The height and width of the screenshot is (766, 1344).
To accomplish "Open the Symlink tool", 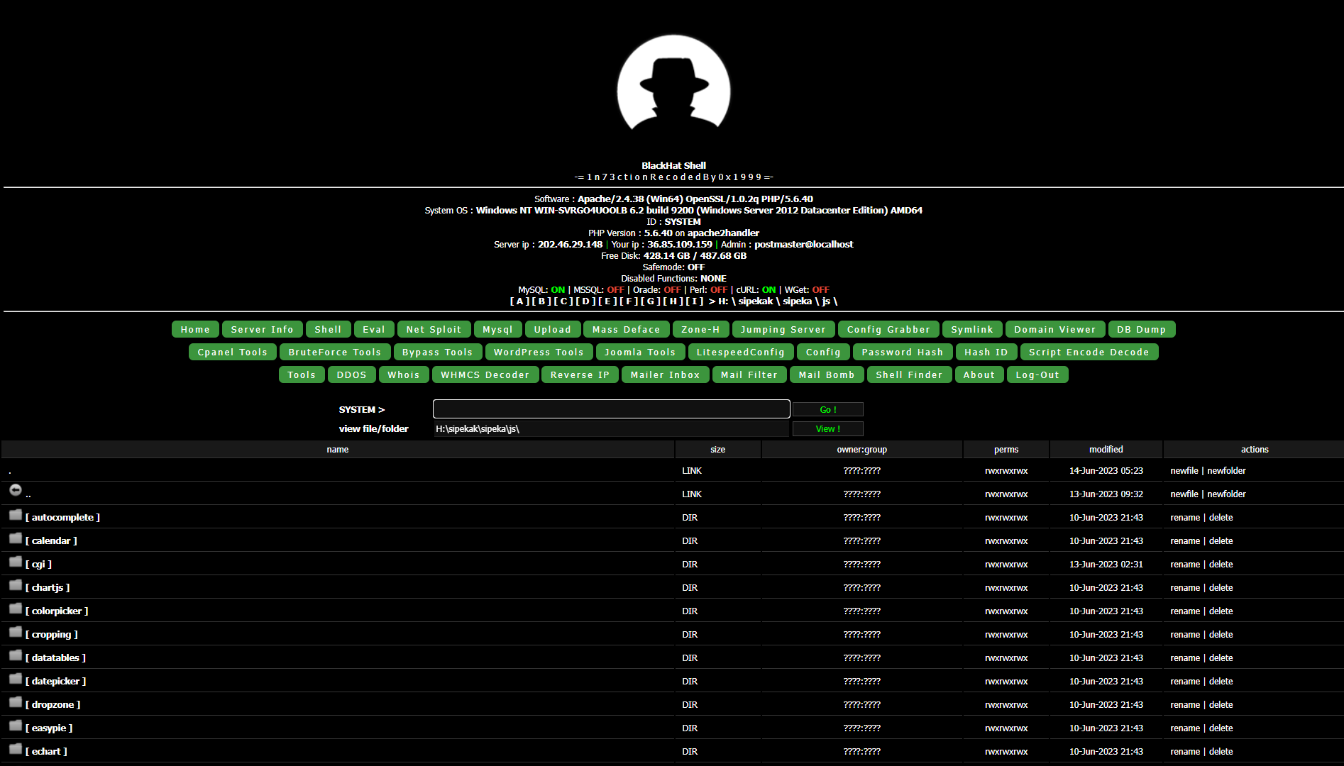I will [x=972, y=329].
